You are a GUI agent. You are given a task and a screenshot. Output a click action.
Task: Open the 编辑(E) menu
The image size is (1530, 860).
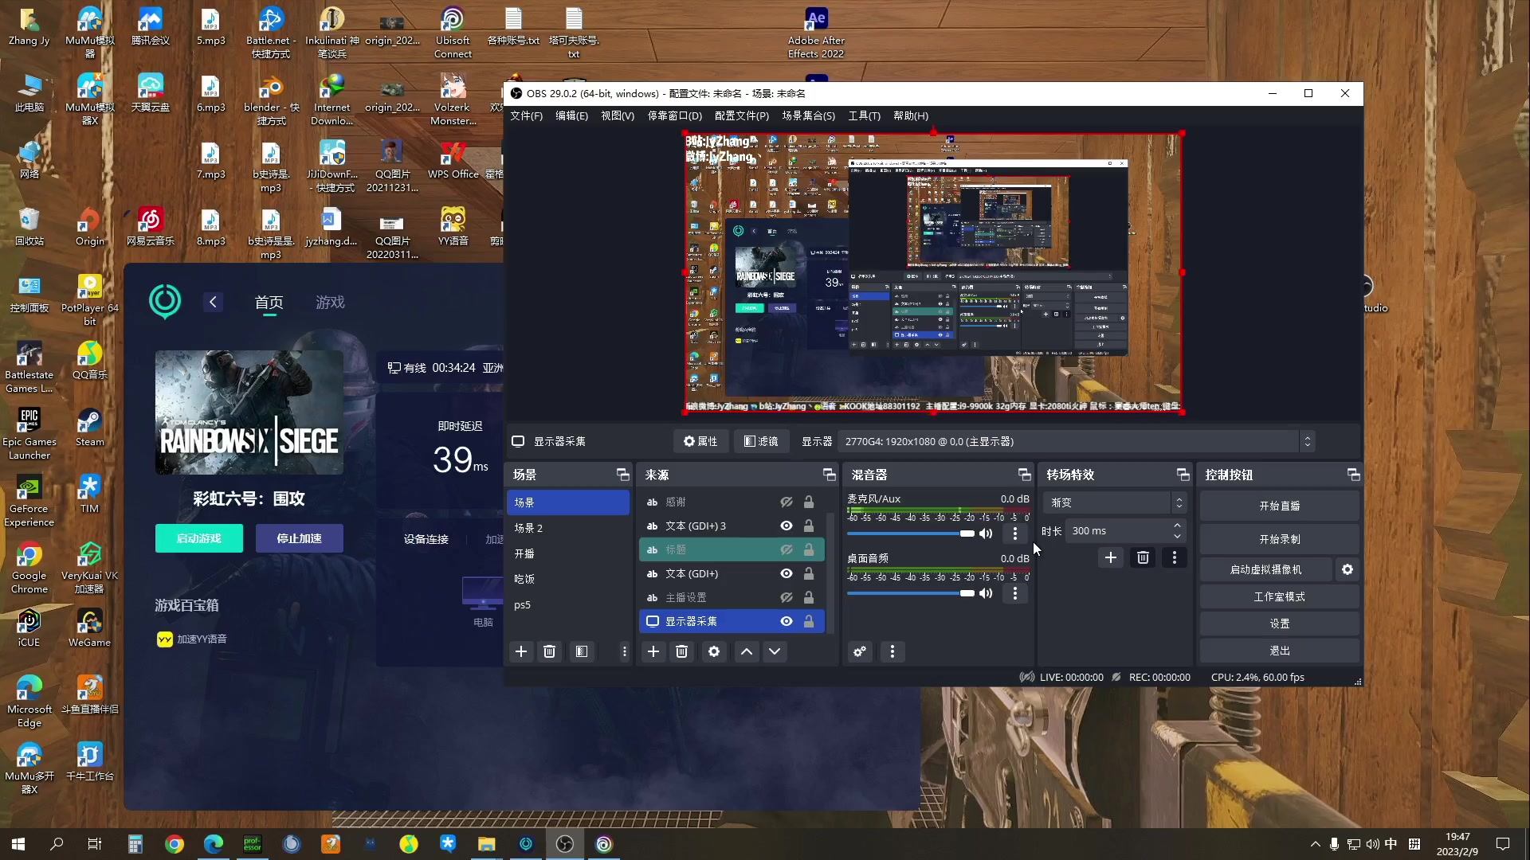point(571,115)
